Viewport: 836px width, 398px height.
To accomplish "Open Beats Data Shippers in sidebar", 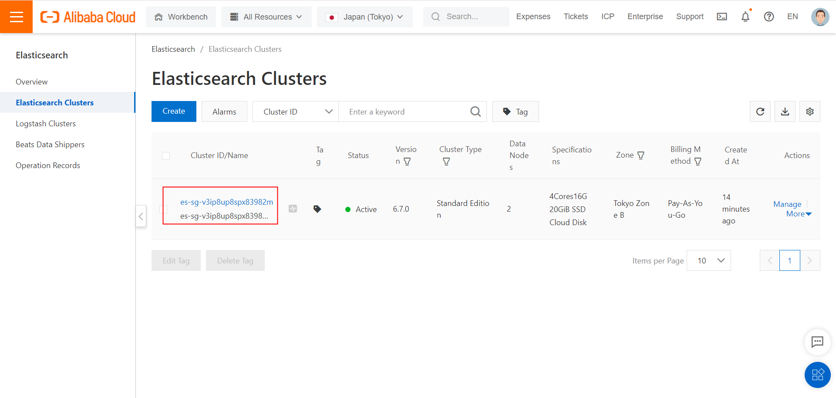I will [50, 145].
